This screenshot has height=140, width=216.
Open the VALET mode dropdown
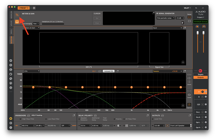pos(187,8)
